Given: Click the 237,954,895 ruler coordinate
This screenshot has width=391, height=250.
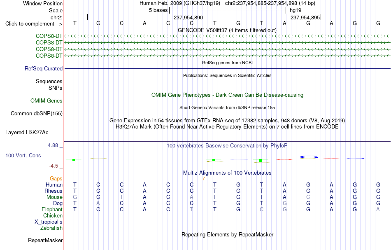Looking at the screenshot, I should click(x=305, y=17).
